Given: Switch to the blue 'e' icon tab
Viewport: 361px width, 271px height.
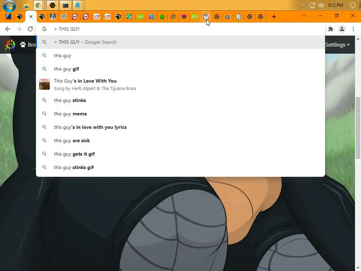Looking at the screenshot, I should 227,17.
